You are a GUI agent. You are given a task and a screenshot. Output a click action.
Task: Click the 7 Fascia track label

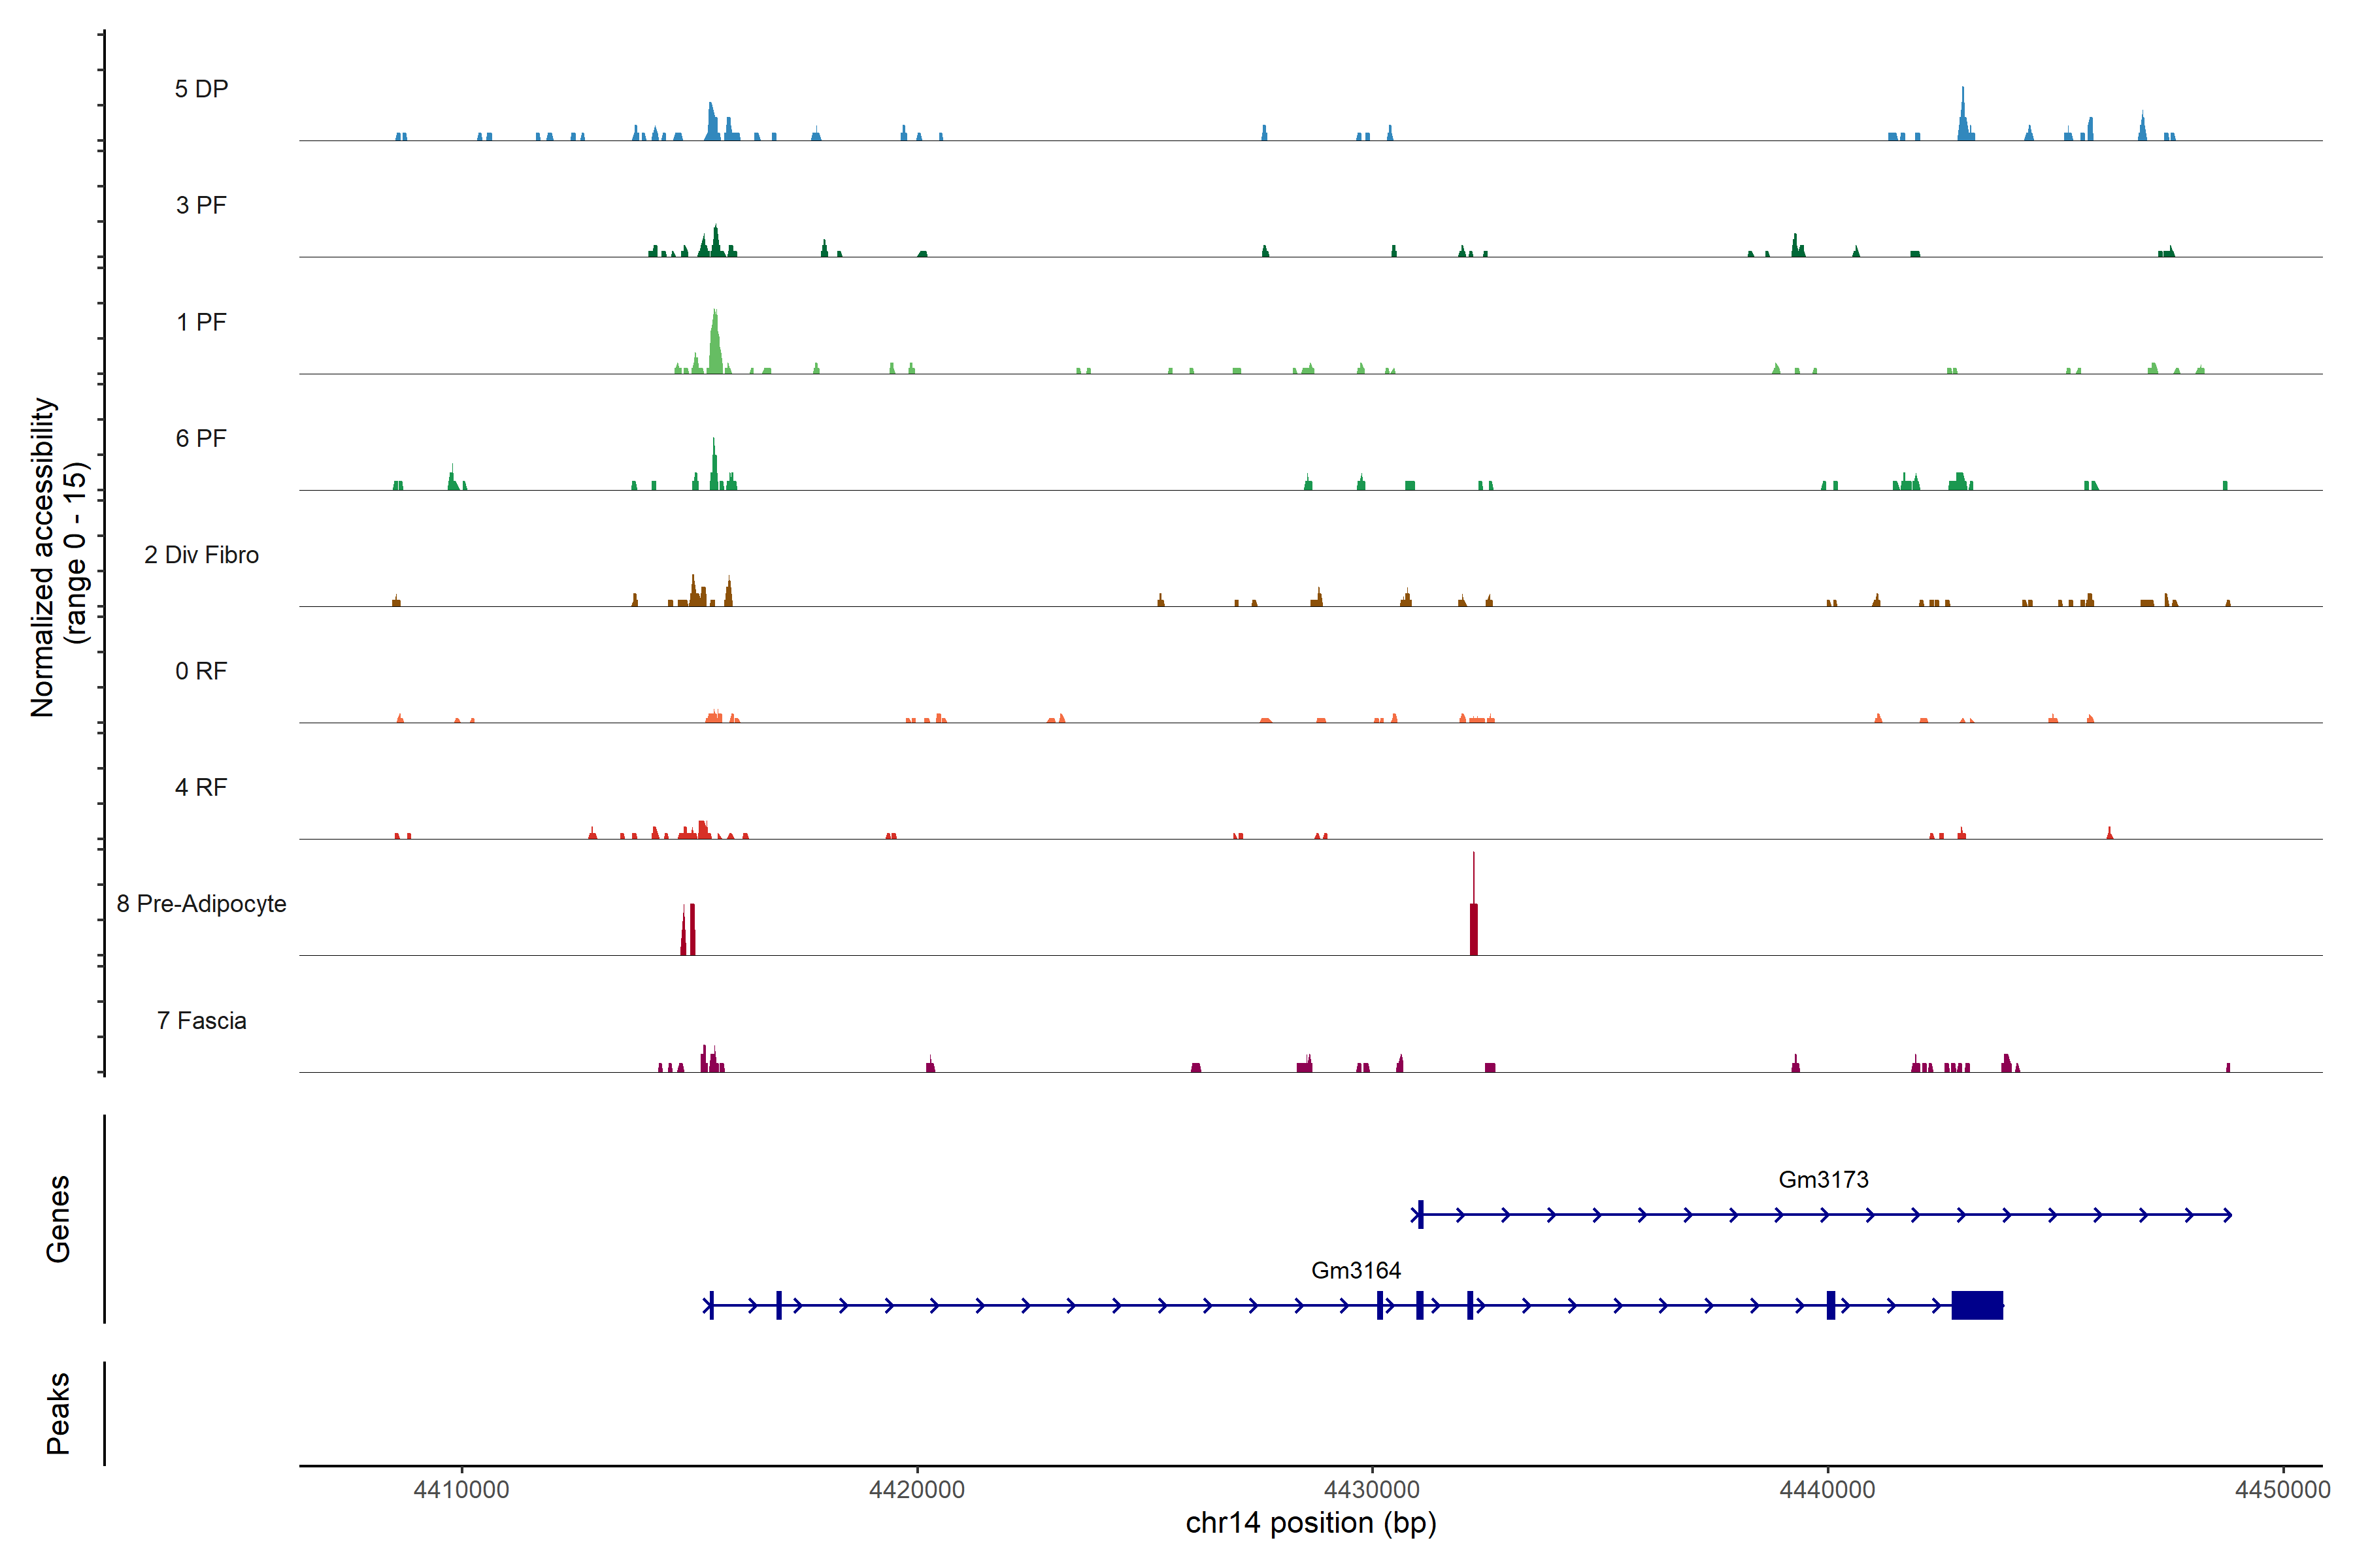(201, 1020)
